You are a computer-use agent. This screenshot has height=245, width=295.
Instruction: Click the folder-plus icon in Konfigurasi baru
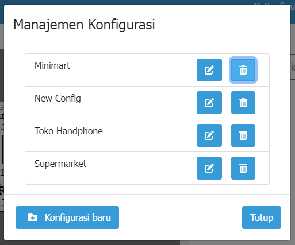33,217
